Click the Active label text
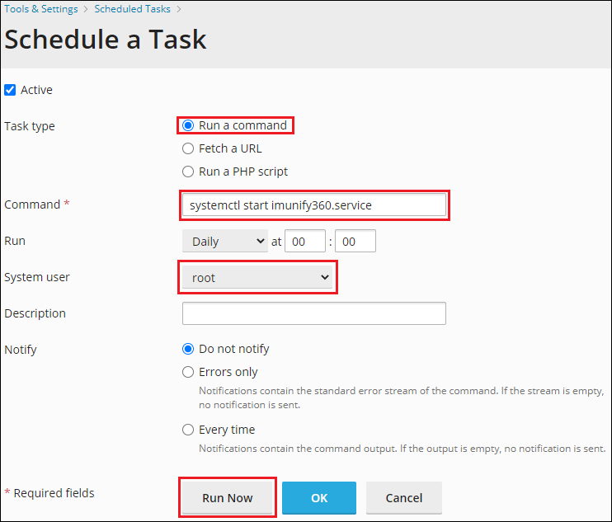The width and height of the screenshot is (612, 522). click(x=36, y=90)
